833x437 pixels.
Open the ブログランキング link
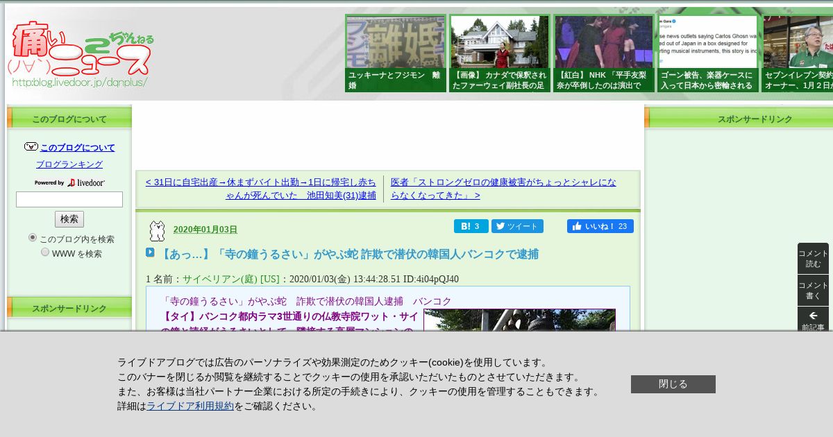pos(69,164)
